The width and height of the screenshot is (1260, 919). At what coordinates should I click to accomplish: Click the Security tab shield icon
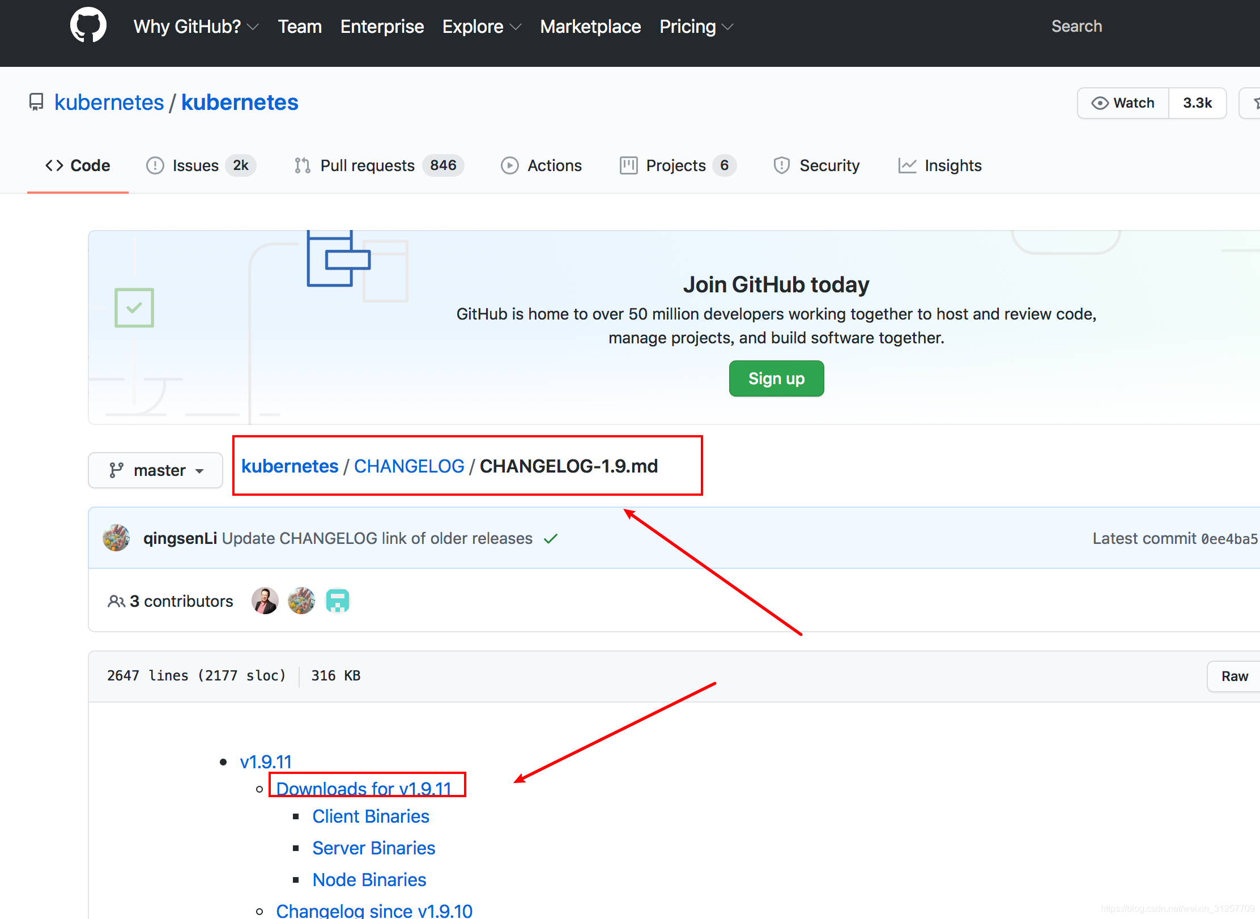click(782, 165)
